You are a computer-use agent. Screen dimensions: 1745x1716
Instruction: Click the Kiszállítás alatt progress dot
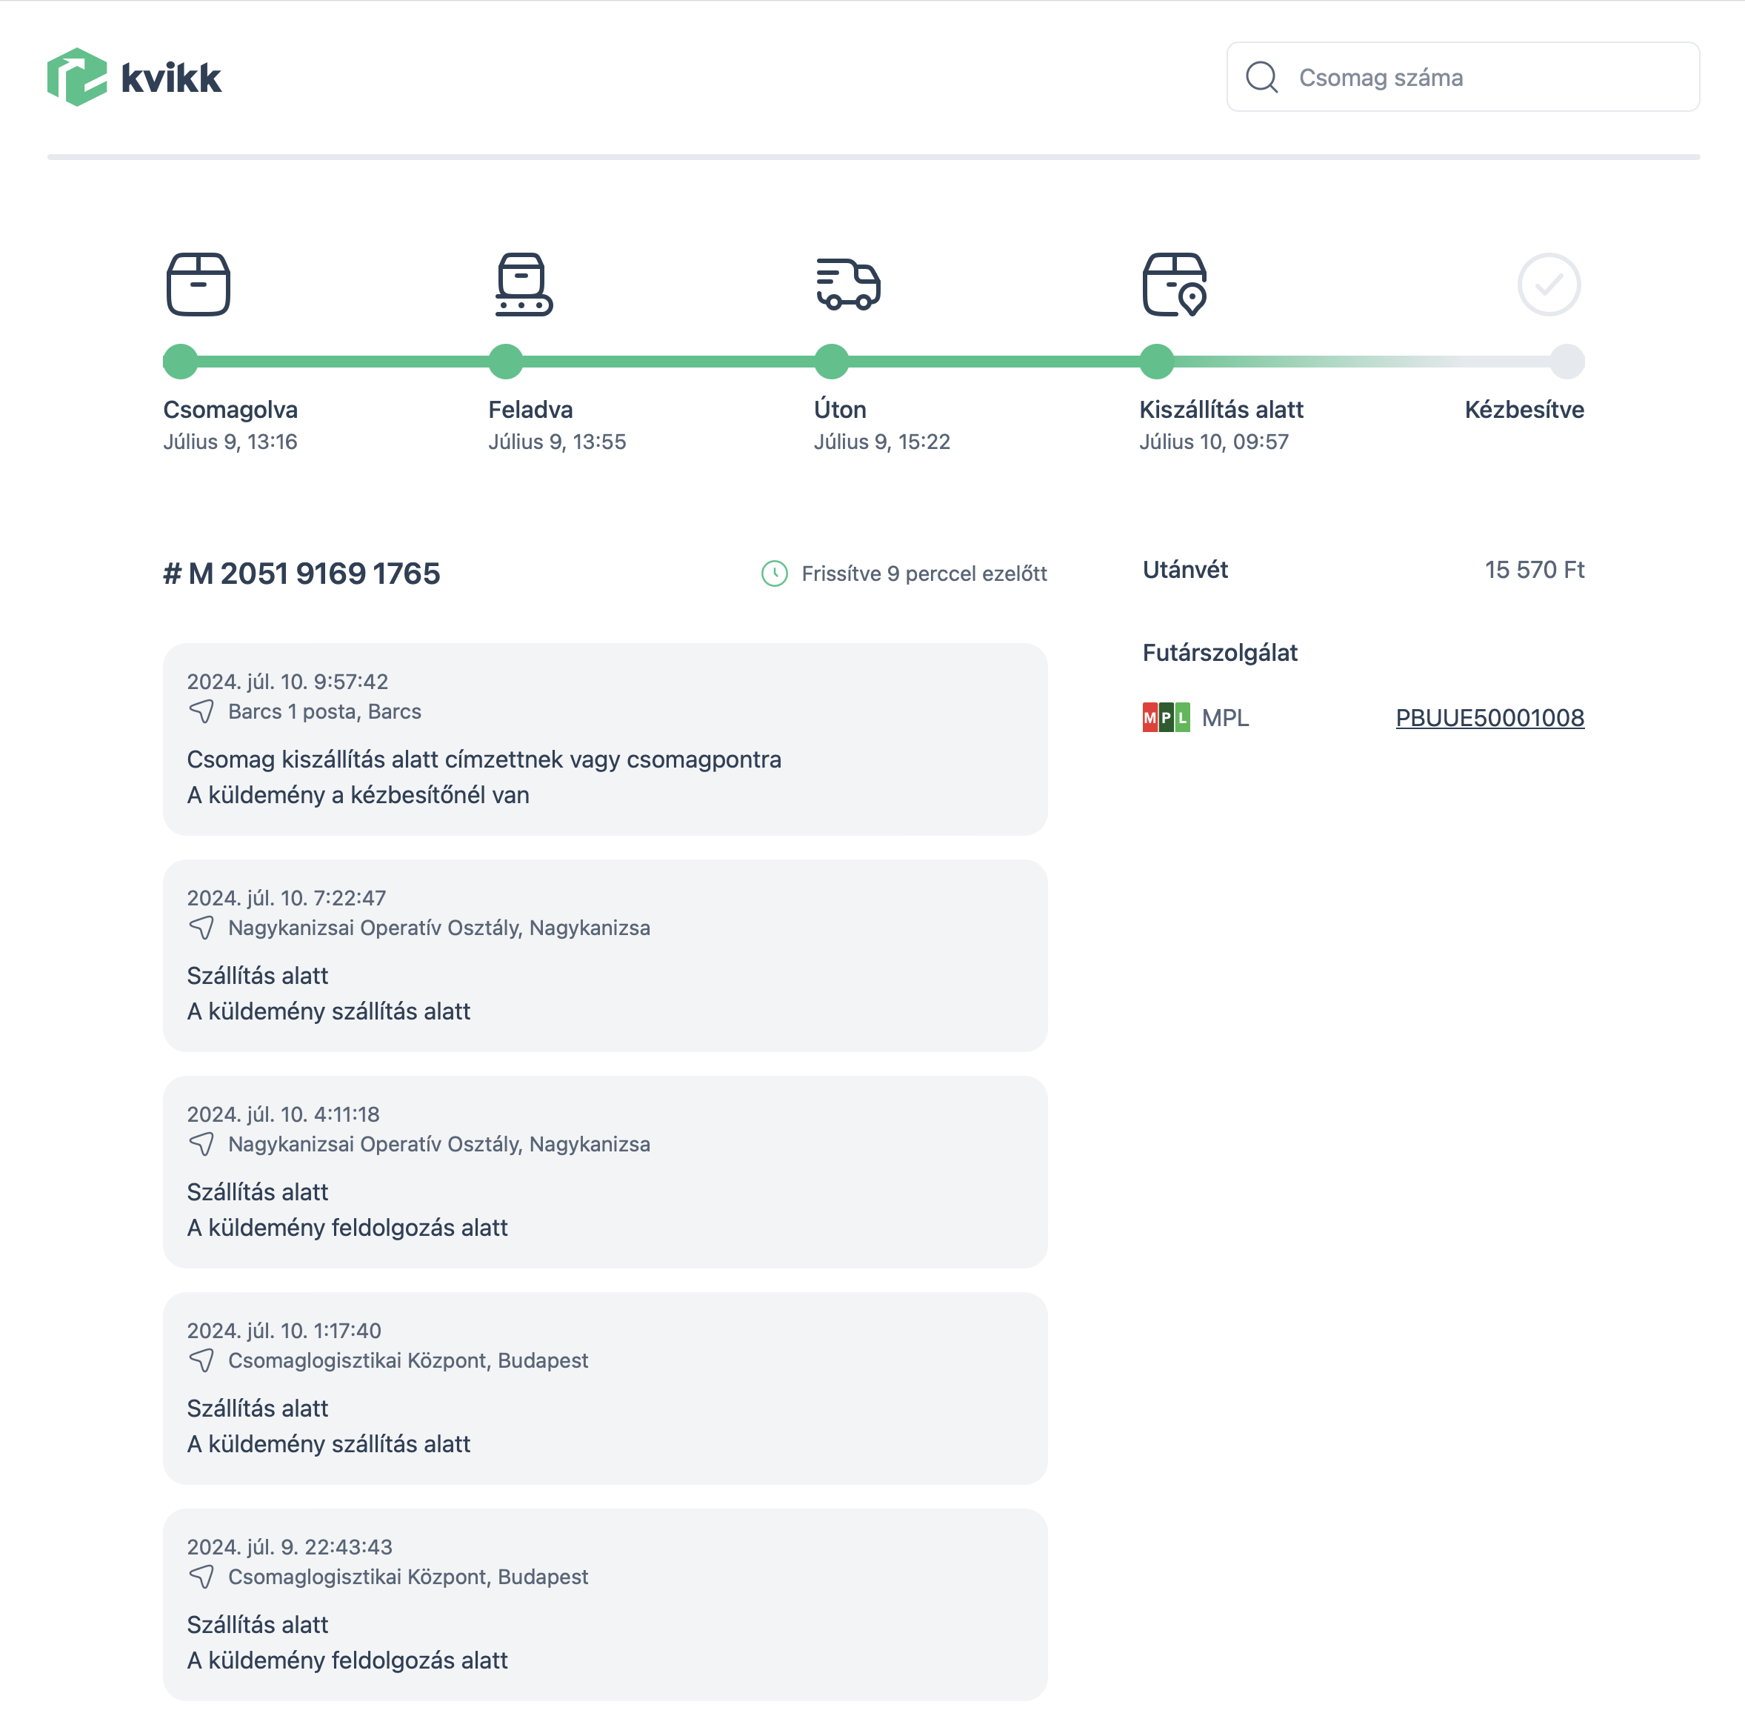[1156, 362]
